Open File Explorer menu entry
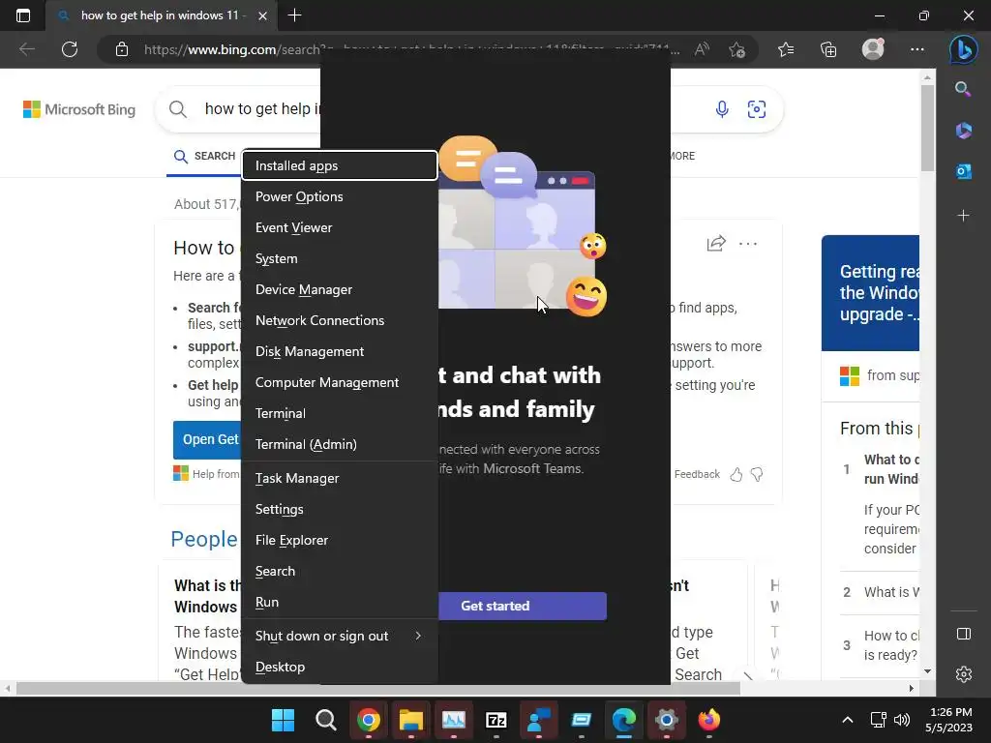Image resolution: width=991 pixels, height=743 pixels. (340, 540)
